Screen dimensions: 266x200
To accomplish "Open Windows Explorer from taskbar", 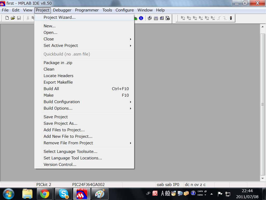I will click(27, 194).
